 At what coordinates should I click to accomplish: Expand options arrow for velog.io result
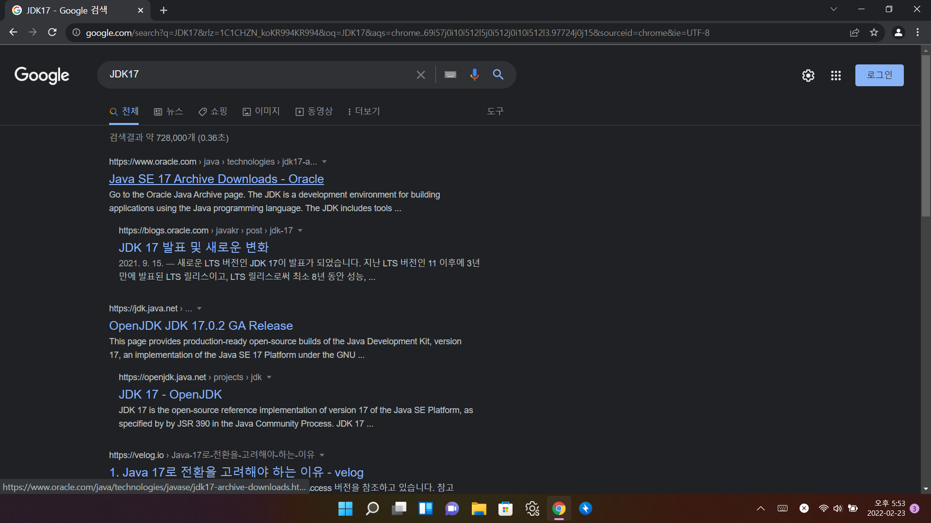coord(322,455)
